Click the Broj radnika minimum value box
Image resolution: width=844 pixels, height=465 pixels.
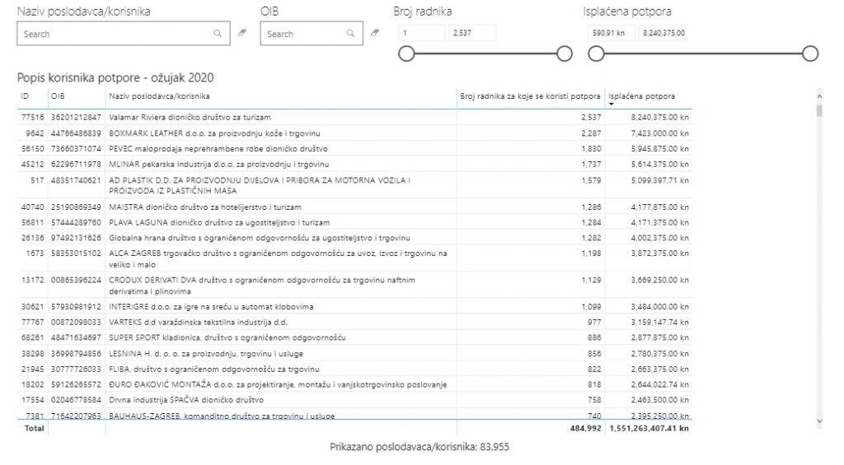tap(421, 33)
